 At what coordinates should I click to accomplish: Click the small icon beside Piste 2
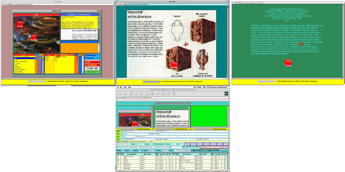[x=123, y=134]
